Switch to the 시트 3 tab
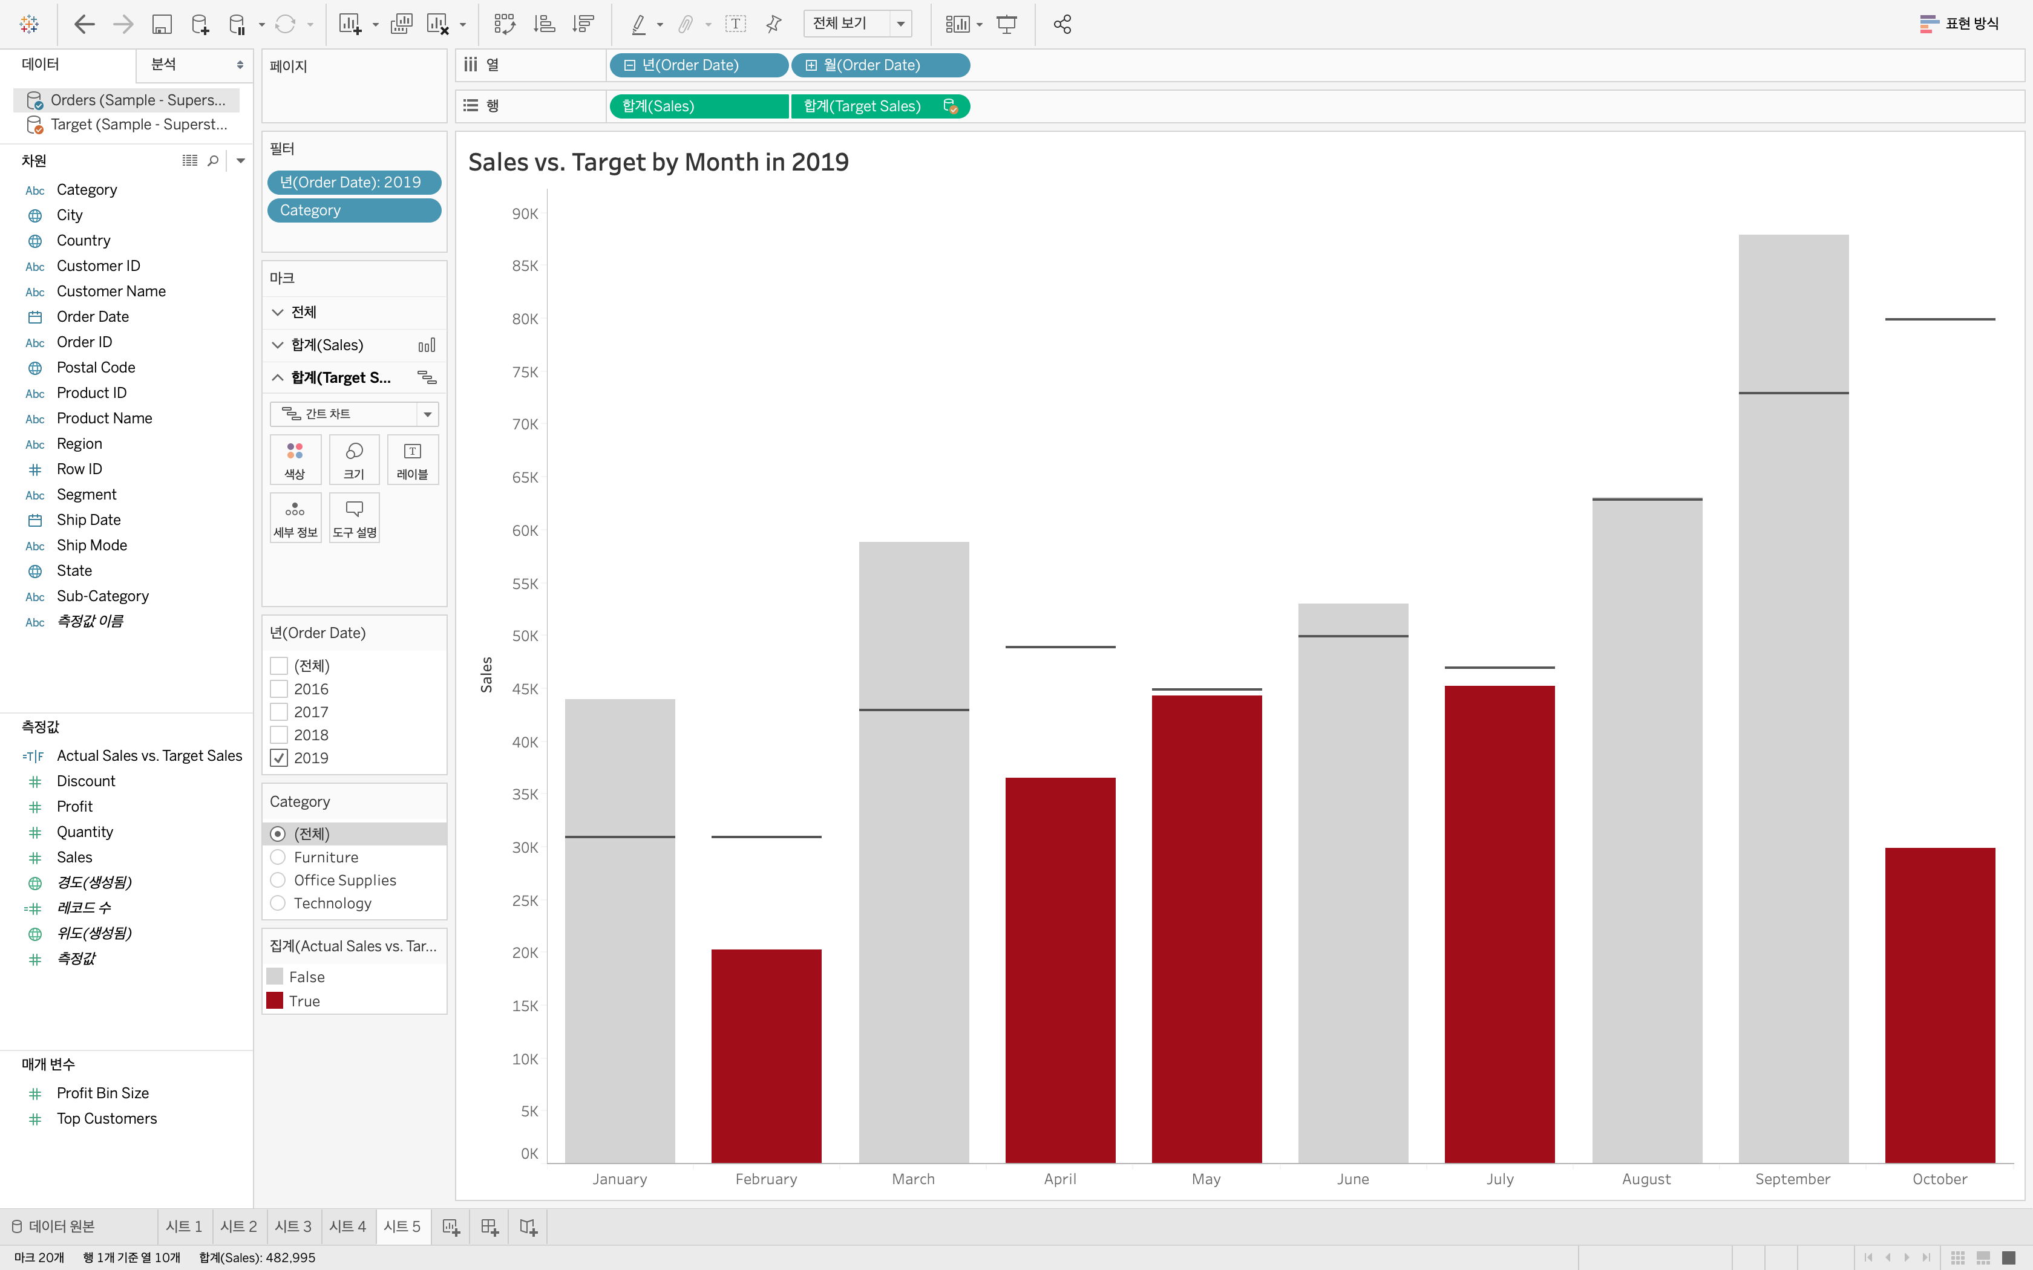 pos(292,1226)
